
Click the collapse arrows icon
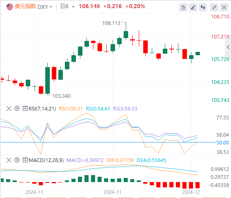214,7
